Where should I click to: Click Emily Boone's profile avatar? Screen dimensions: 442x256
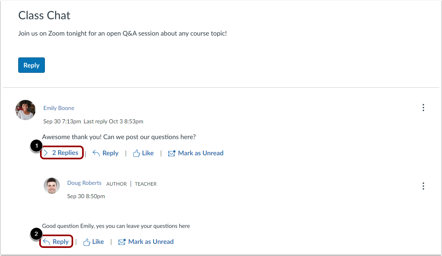coord(25,110)
